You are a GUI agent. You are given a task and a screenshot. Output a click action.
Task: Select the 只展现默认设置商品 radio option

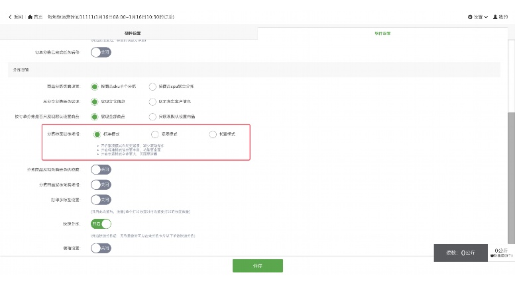pos(152,117)
